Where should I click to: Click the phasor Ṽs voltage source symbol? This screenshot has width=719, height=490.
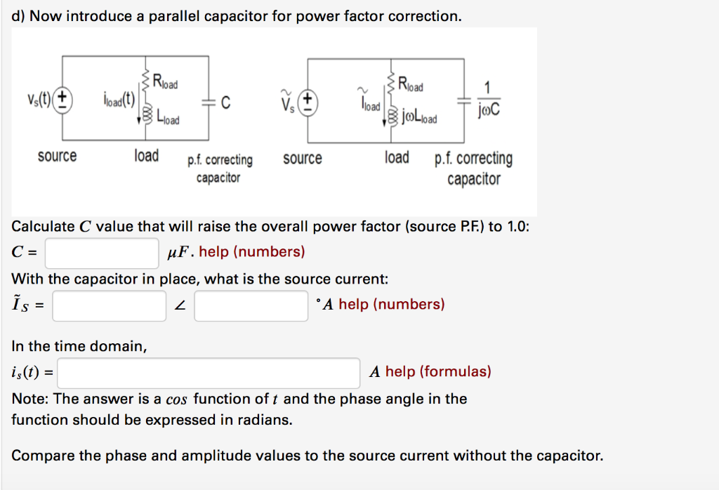(x=308, y=102)
